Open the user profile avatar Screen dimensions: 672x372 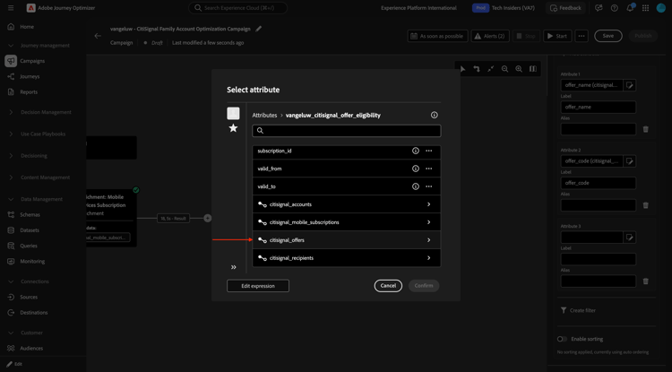click(x=661, y=8)
